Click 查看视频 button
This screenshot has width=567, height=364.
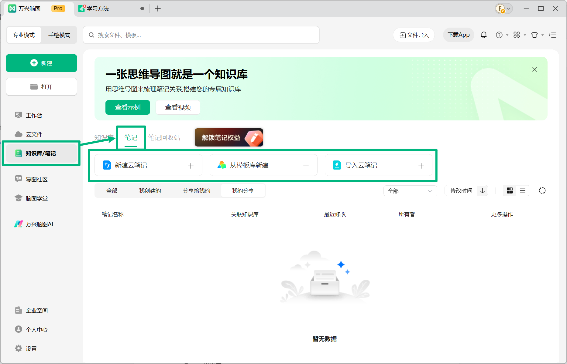pyautogui.click(x=178, y=107)
